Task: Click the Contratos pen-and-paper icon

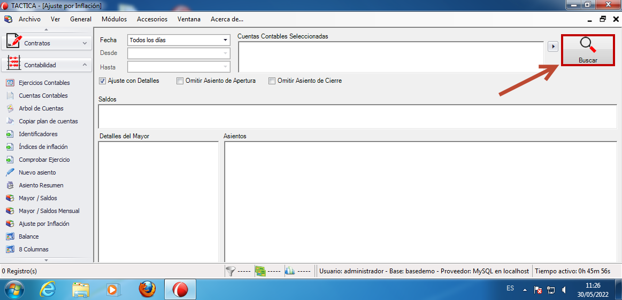Action: click(14, 41)
